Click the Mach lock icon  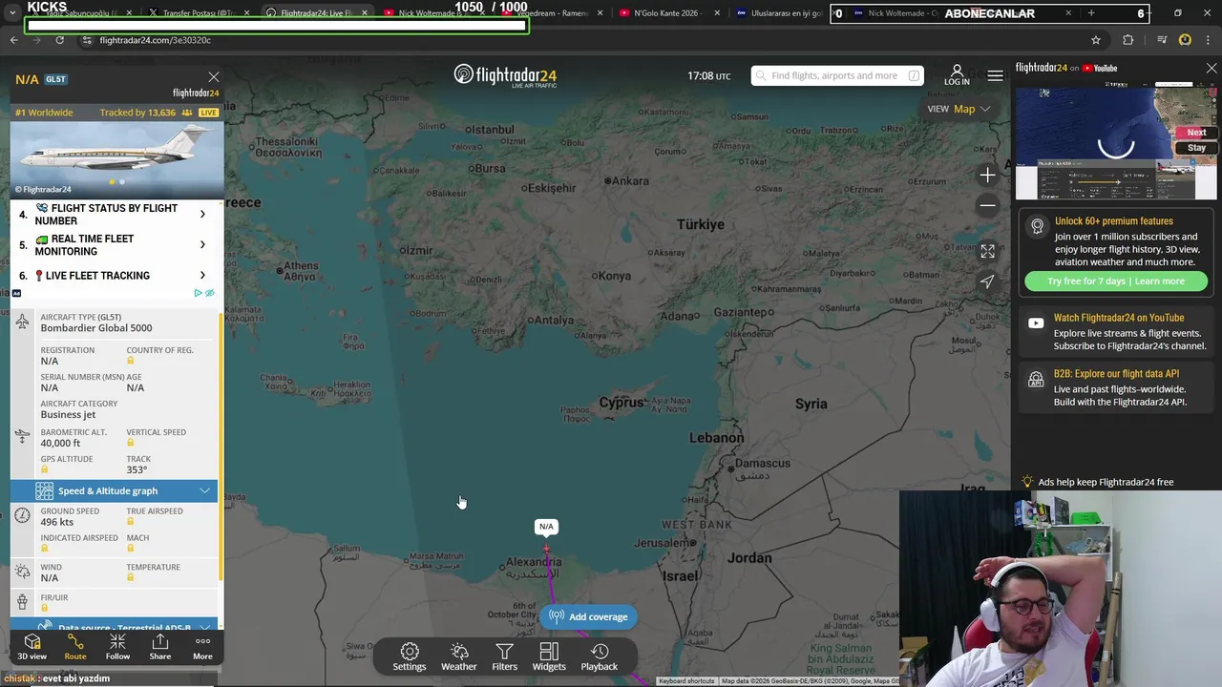(131, 549)
